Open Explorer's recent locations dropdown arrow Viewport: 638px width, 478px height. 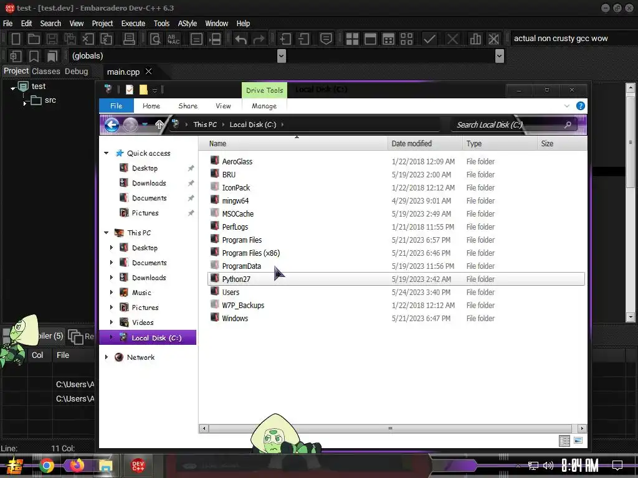click(145, 124)
